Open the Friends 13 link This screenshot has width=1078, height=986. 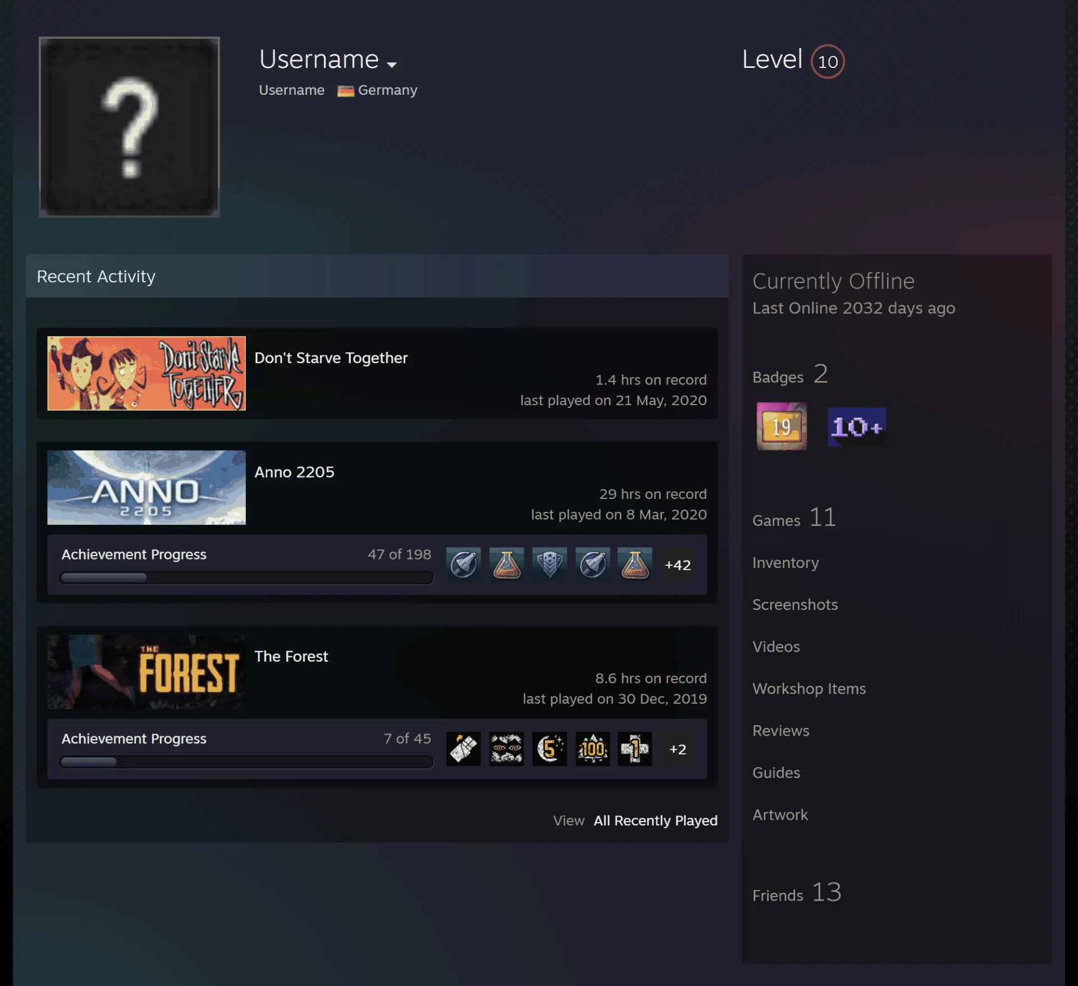click(x=797, y=892)
